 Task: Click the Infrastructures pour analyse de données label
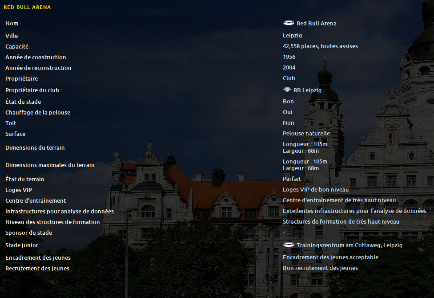[60, 212]
